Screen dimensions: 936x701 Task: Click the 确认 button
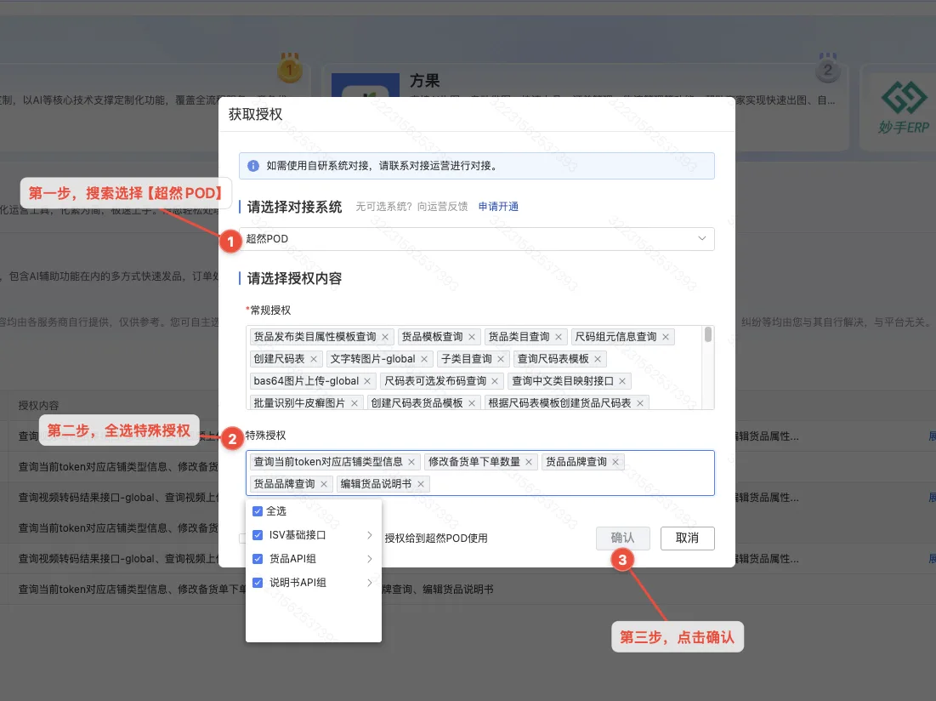pyautogui.click(x=622, y=538)
